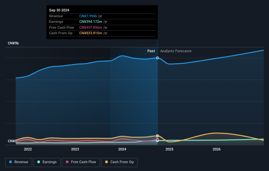Click the CN¥394.172m earnings value
The image size is (269, 171).
(90, 22)
